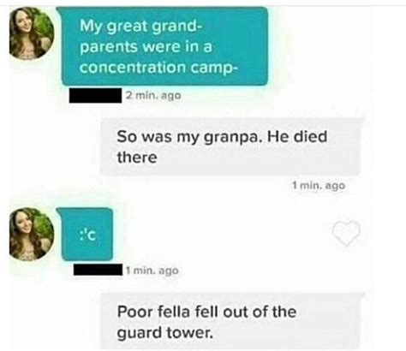The width and height of the screenshot is (406, 351).
Task: Select the 'So was my granpa' reply bubble
Action: 230,146
